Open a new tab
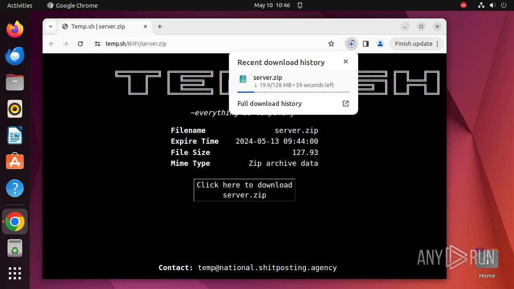Viewport: 514px width, 289px height. pyautogui.click(x=160, y=26)
